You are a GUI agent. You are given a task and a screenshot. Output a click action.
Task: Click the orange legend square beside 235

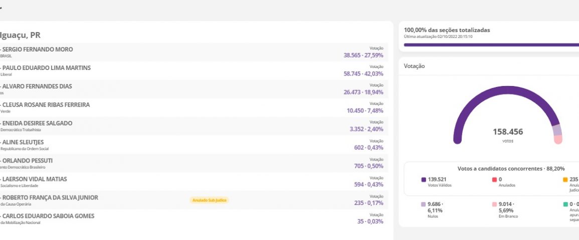[565, 179]
